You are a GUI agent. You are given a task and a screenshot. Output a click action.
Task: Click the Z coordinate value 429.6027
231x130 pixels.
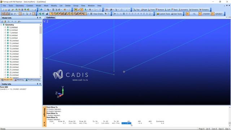tap(219, 14)
